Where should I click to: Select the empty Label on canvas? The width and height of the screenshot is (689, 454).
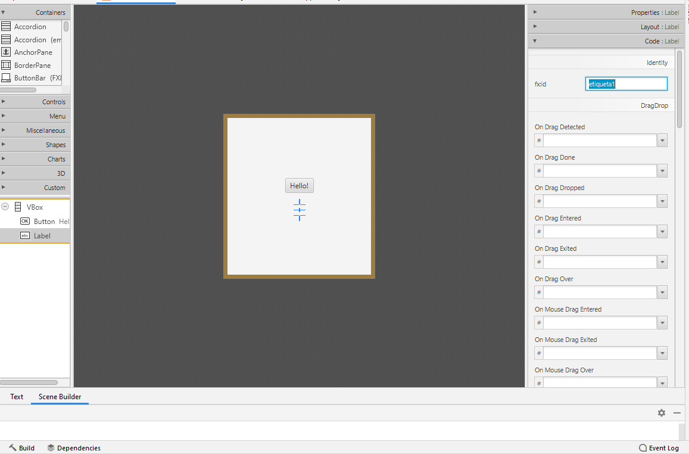[x=299, y=210]
